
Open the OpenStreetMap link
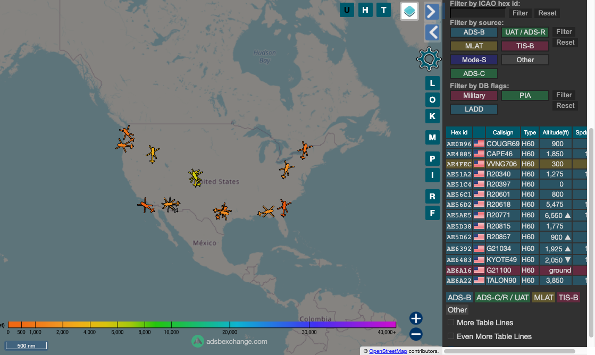tap(388, 351)
